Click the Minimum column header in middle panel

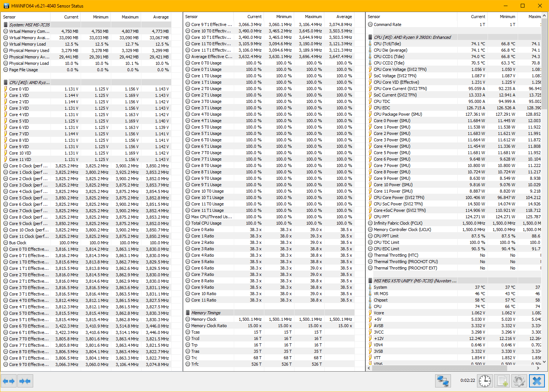click(279, 17)
